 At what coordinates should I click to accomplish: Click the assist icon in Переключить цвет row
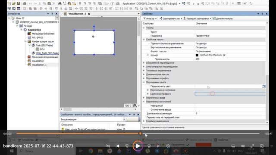point(263,86)
